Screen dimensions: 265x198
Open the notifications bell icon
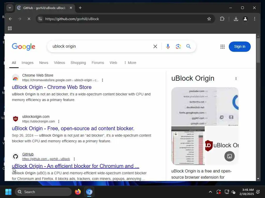click(258, 192)
